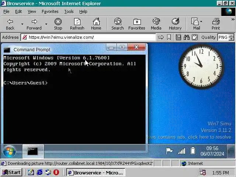The image size is (236, 177).
Task: Click the Action Center flag icon
Action: coord(169,151)
